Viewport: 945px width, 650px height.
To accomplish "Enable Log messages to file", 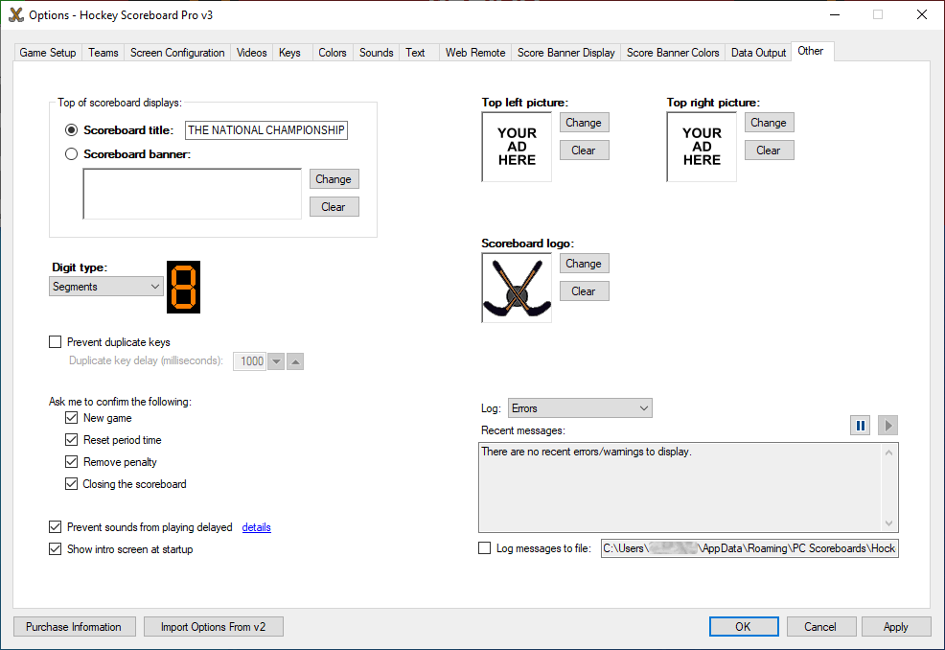I will coord(485,548).
